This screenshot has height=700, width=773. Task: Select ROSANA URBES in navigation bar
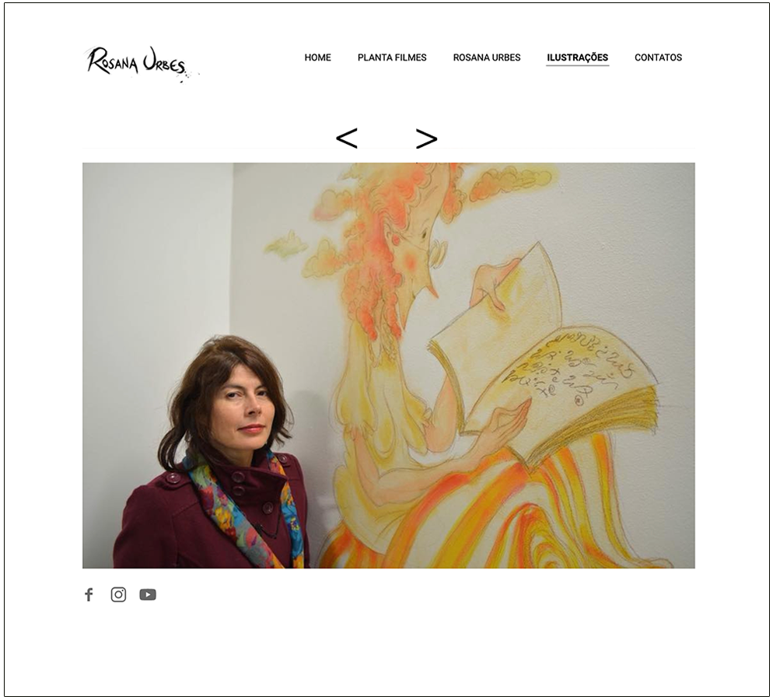pos(487,58)
